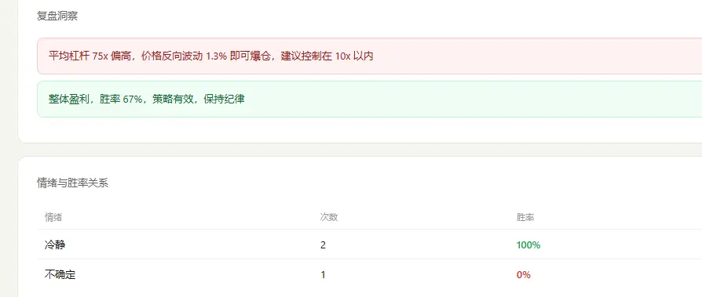Viewport: 702px width, 297px height.
Task: Click the 即可爆仓 text in red alert
Action: (x=250, y=56)
